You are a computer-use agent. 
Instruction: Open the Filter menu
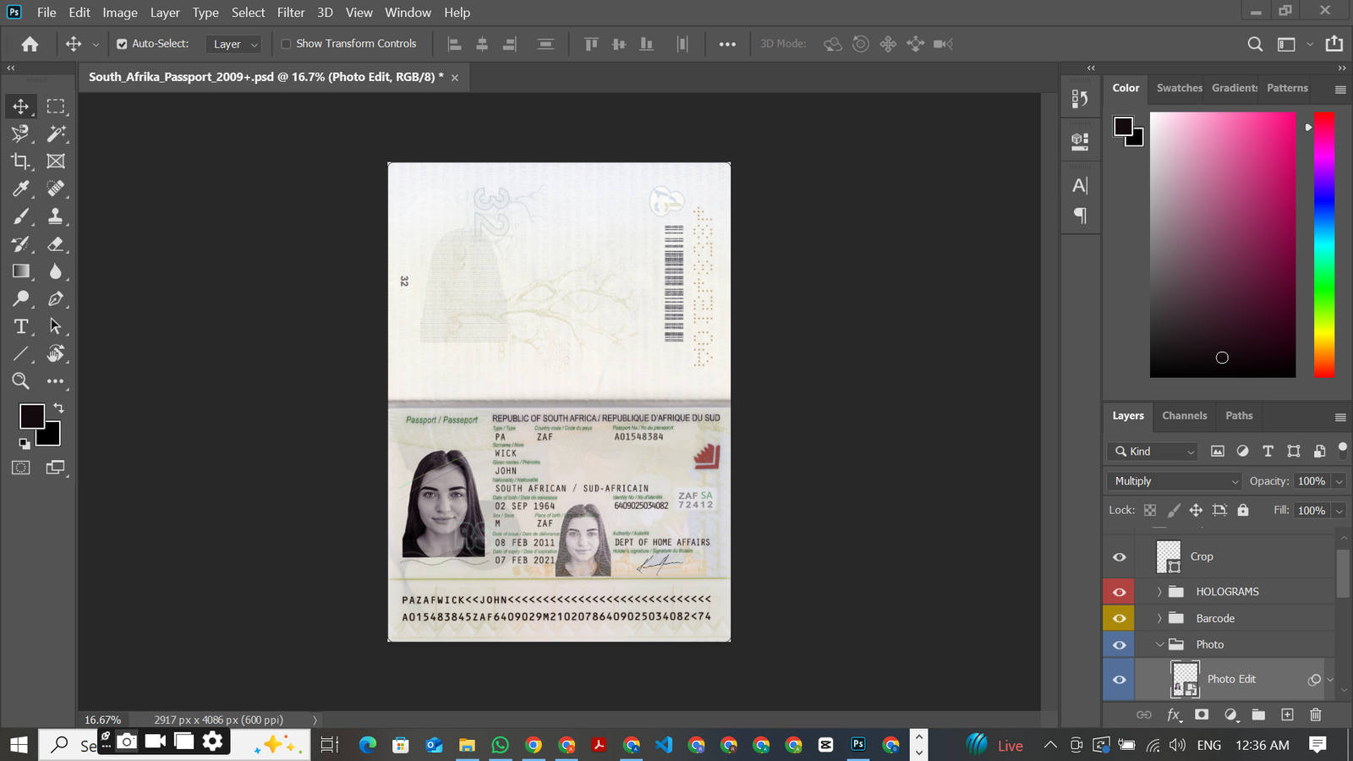290,13
